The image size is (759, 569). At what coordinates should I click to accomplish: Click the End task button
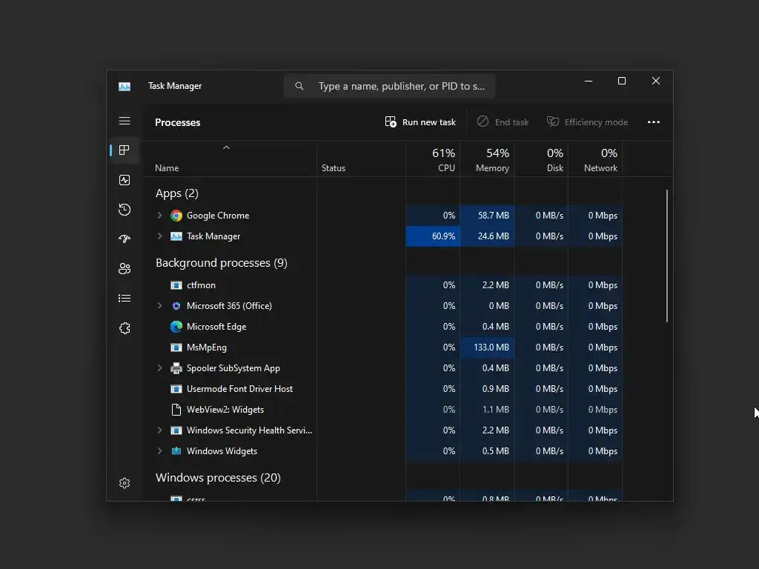click(x=503, y=122)
